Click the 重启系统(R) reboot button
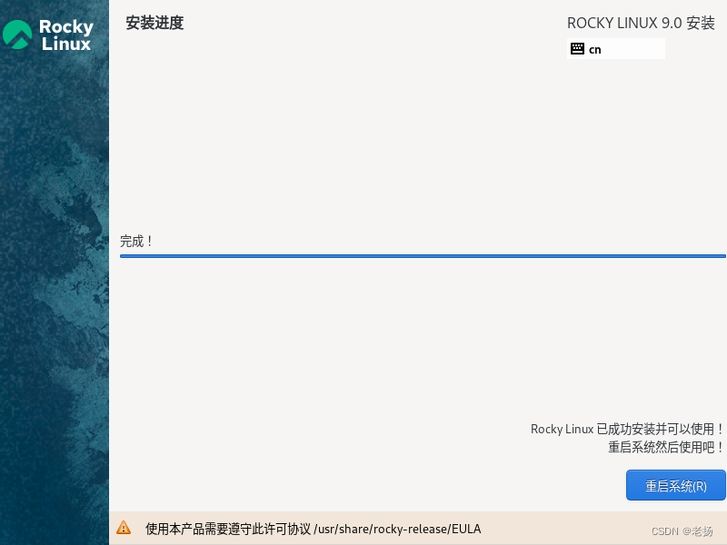The height and width of the screenshot is (545, 727). coord(675,485)
